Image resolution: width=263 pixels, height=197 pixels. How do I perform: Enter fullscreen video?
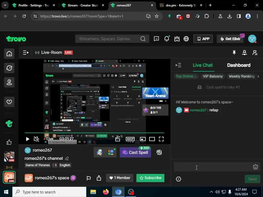coord(161,139)
